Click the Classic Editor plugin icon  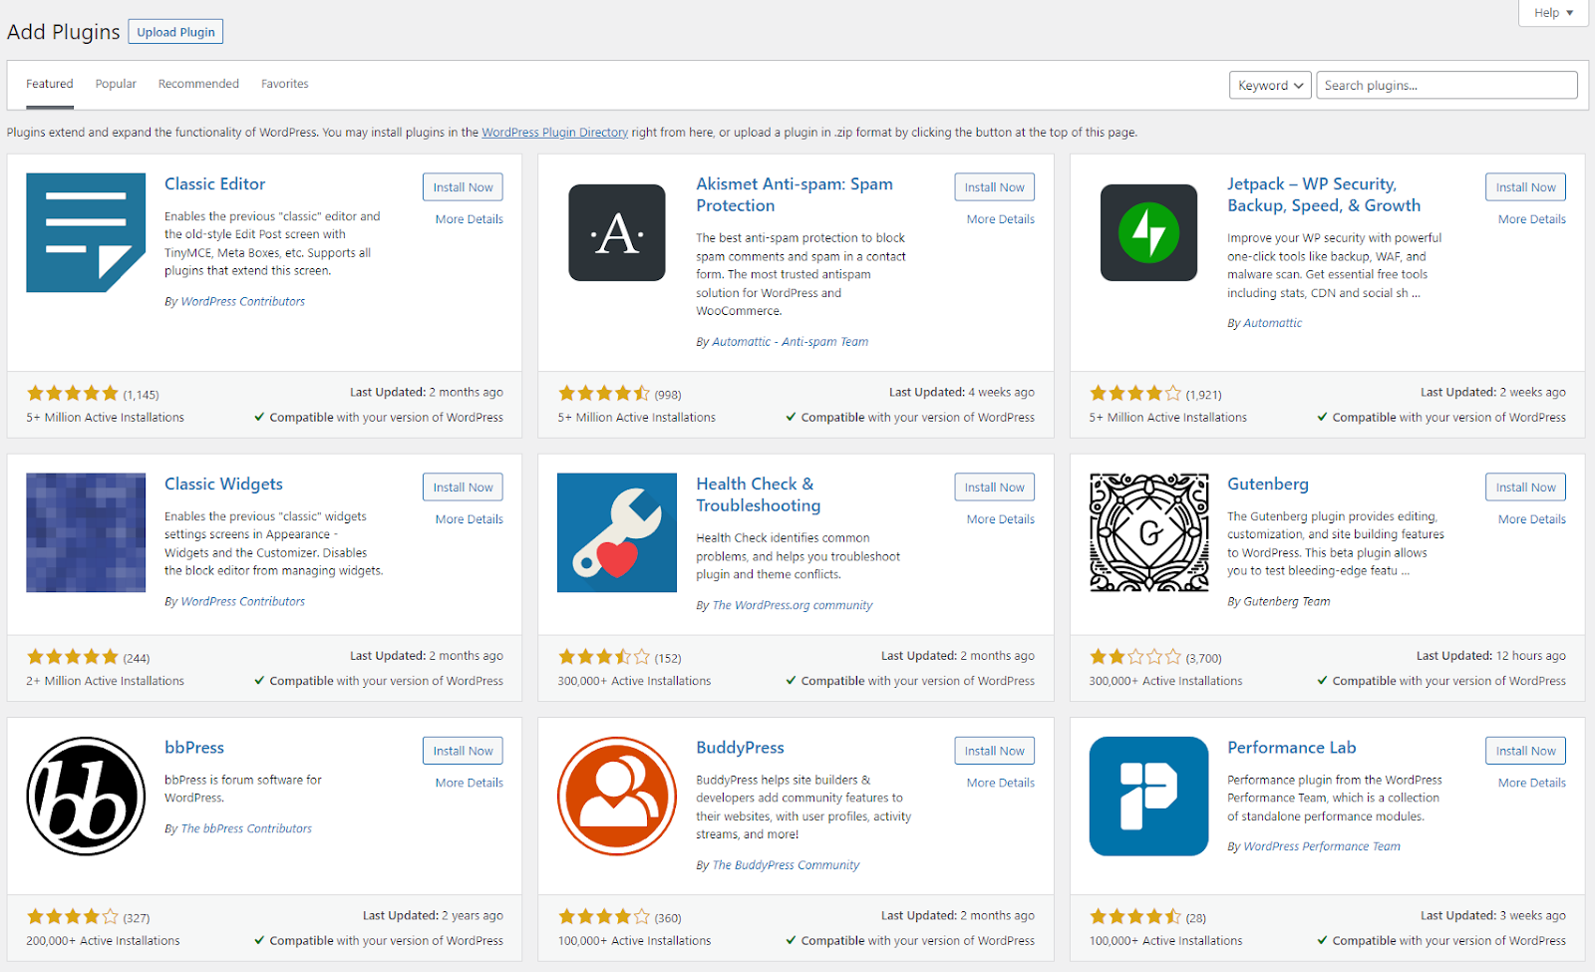86,232
